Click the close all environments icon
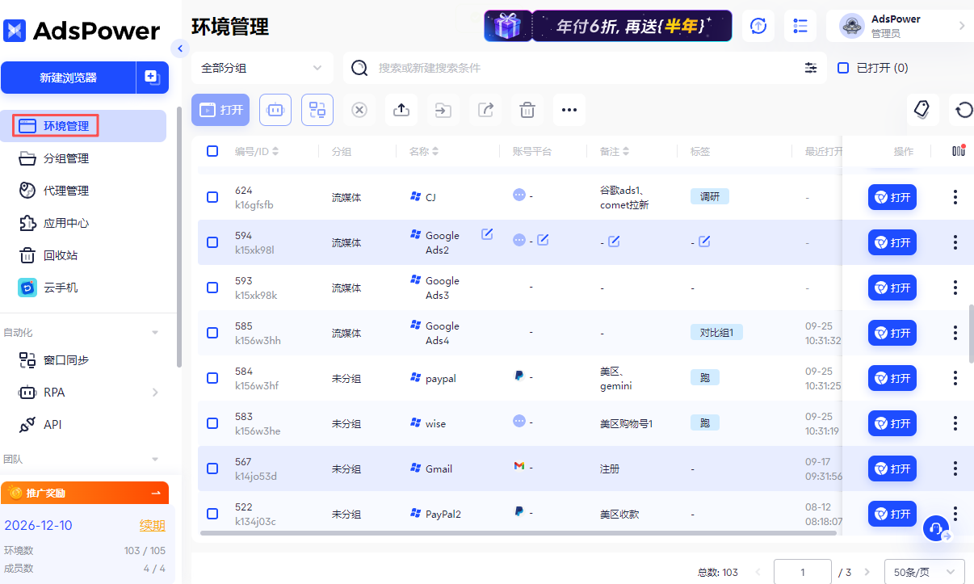The width and height of the screenshot is (974, 584). tap(359, 110)
